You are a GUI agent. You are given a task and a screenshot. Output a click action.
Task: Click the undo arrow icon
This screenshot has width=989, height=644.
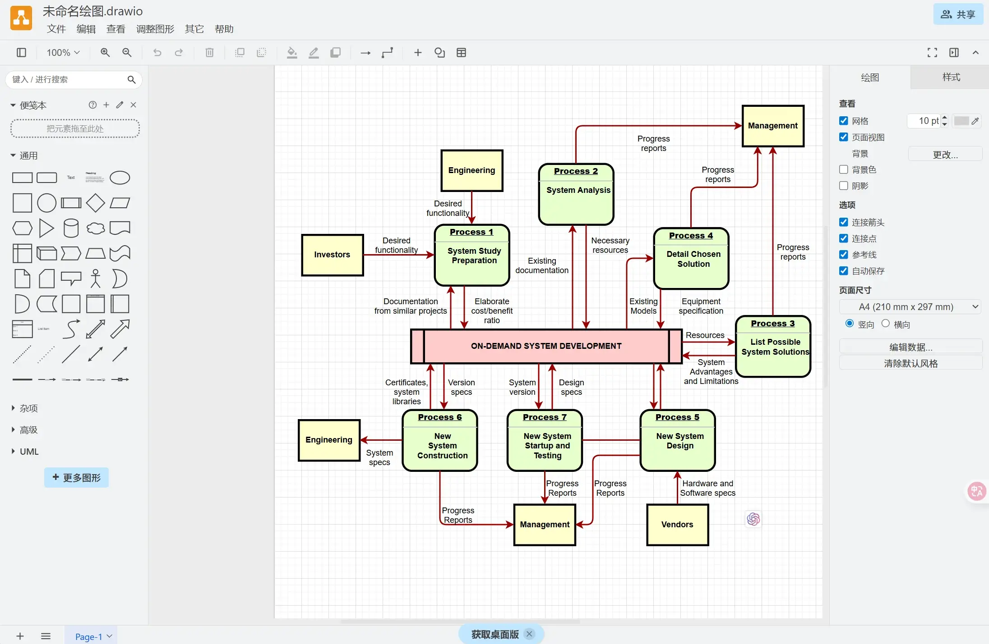tap(157, 53)
